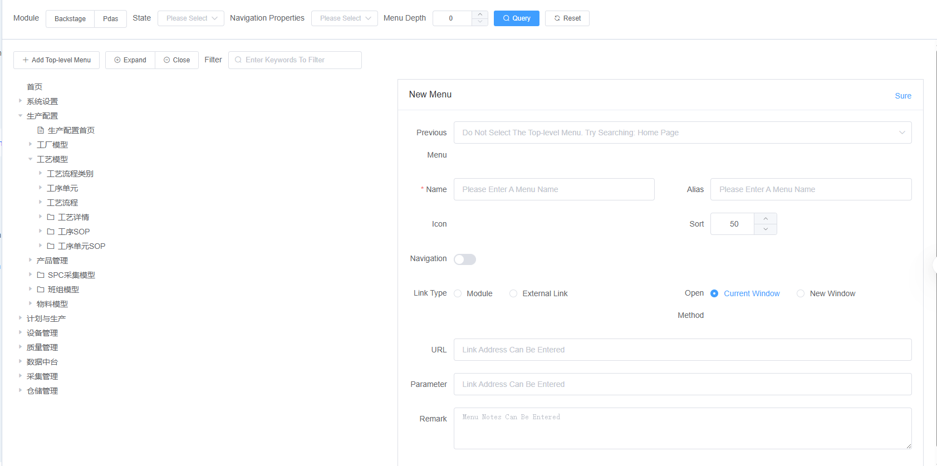Click the Sure link to confirm
Screen dimensions: 937x466
coord(903,96)
